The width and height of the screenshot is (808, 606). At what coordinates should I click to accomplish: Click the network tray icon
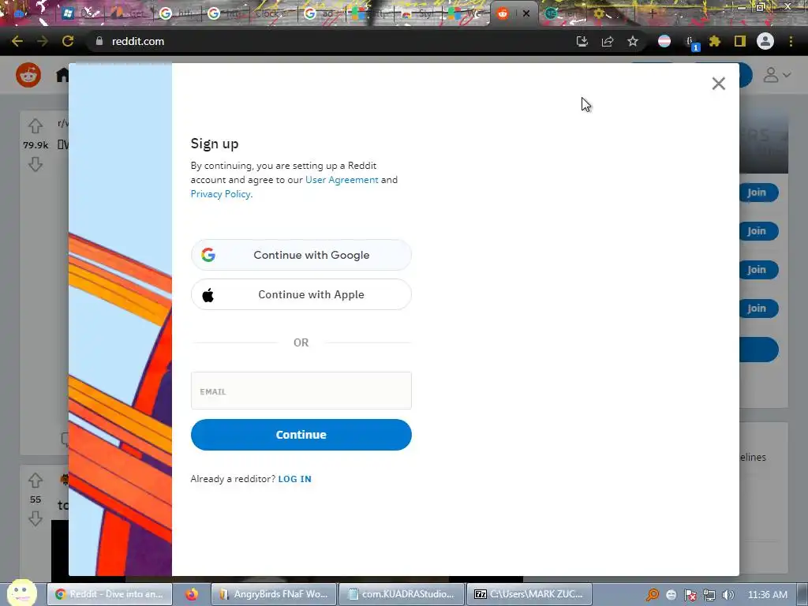(x=709, y=595)
